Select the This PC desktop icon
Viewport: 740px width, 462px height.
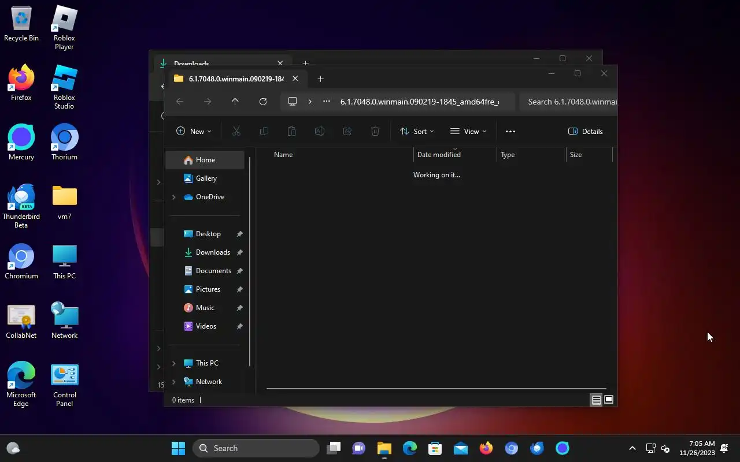click(x=64, y=261)
